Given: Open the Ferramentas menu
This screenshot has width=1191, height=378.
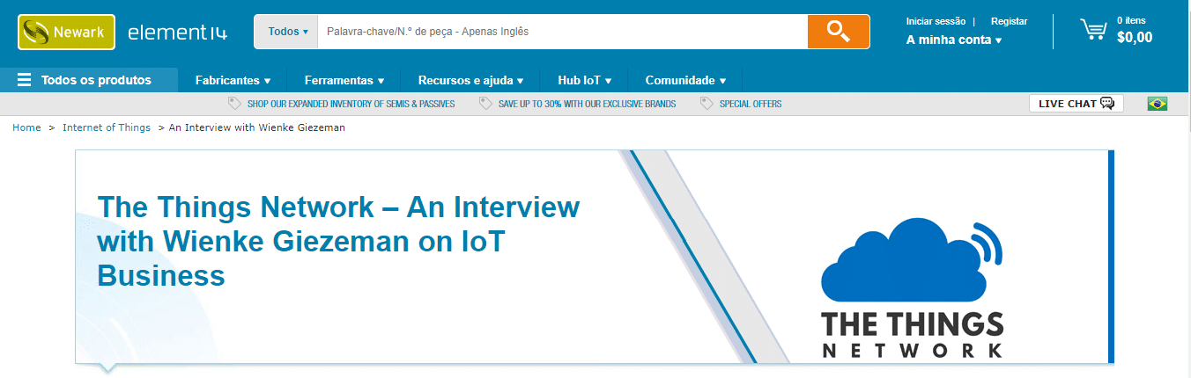Looking at the screenshot, I should pos(344,80).
